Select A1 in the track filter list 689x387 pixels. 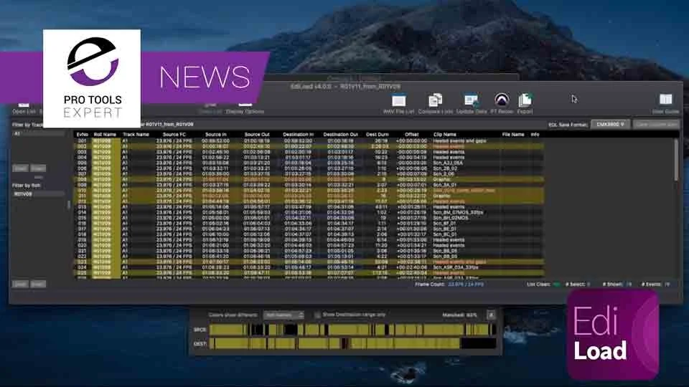[39, 133]
